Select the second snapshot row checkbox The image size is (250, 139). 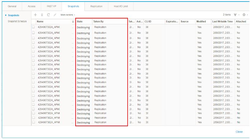pos(33,33)
